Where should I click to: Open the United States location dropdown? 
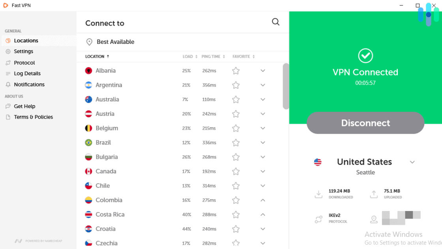point(412,162)
